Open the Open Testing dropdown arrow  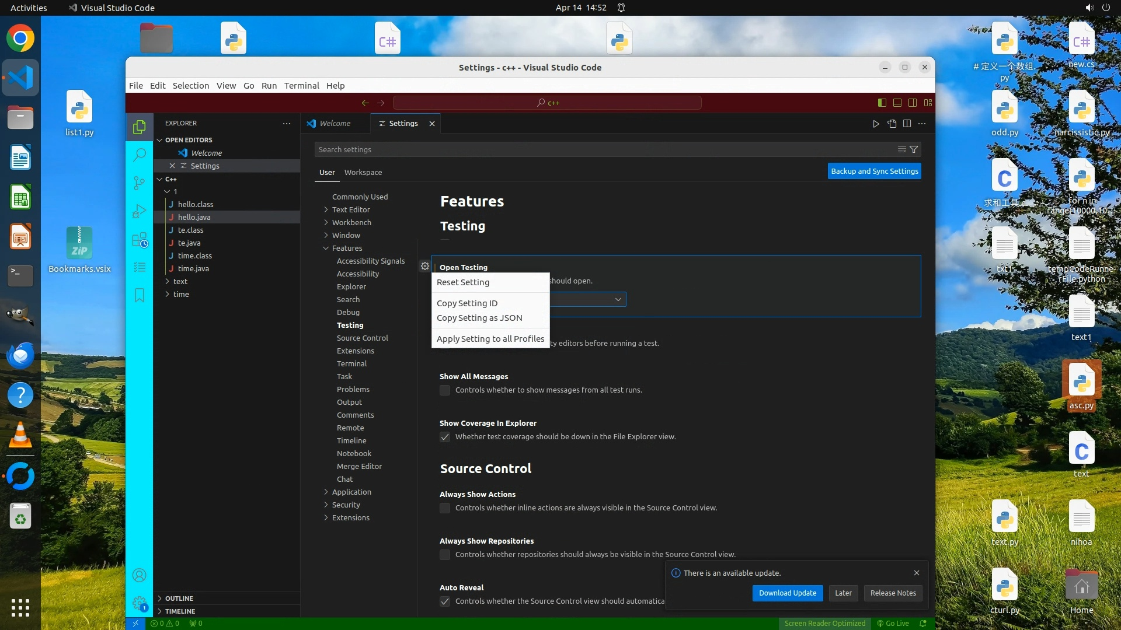pos(618,299)
